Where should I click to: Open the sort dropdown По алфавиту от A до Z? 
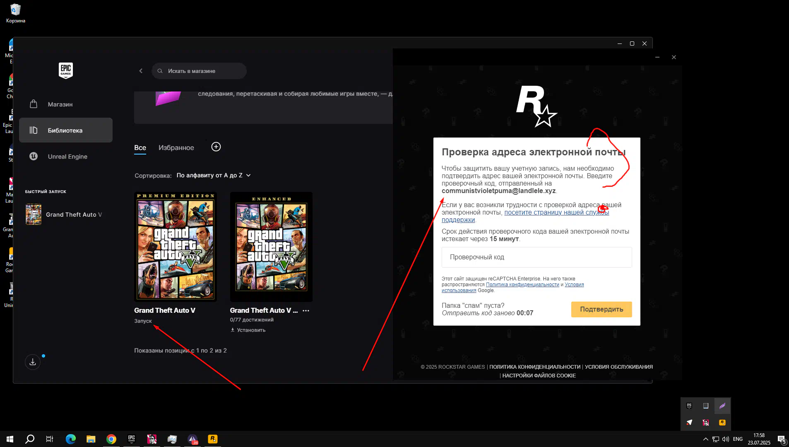coord(214,175)
